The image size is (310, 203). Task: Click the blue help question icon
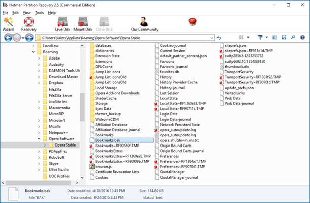[x=302, y=37]
